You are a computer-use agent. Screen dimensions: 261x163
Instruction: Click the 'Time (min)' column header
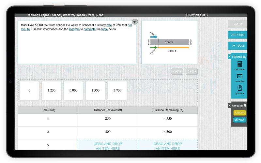(x=48, y=110)
